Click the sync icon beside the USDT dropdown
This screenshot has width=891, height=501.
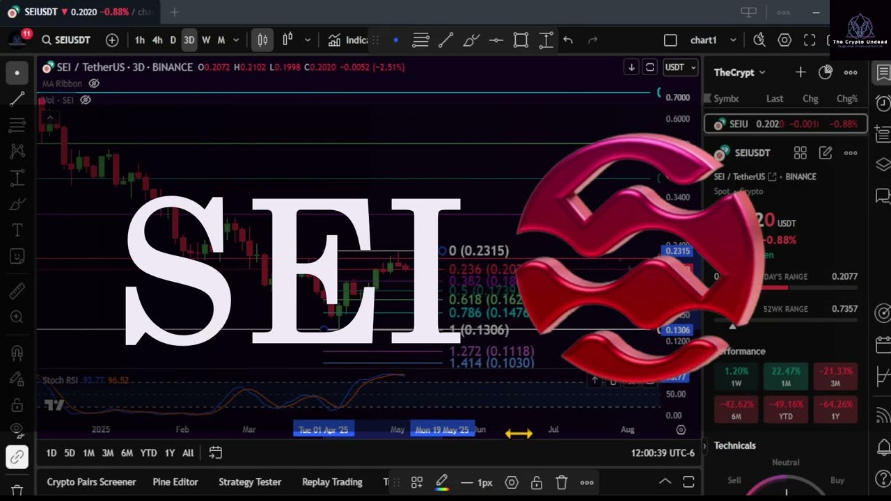(x=650, y=67)
